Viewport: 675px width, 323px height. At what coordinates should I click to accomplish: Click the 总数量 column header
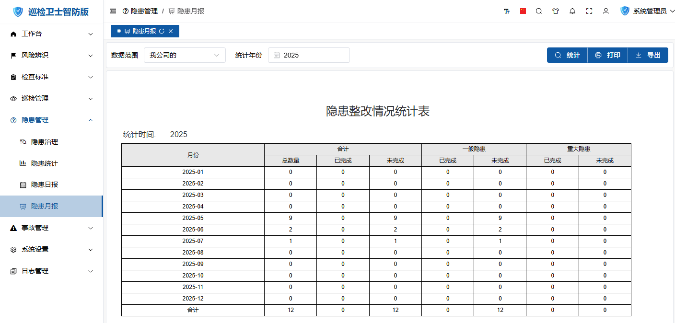coord(291,161)
